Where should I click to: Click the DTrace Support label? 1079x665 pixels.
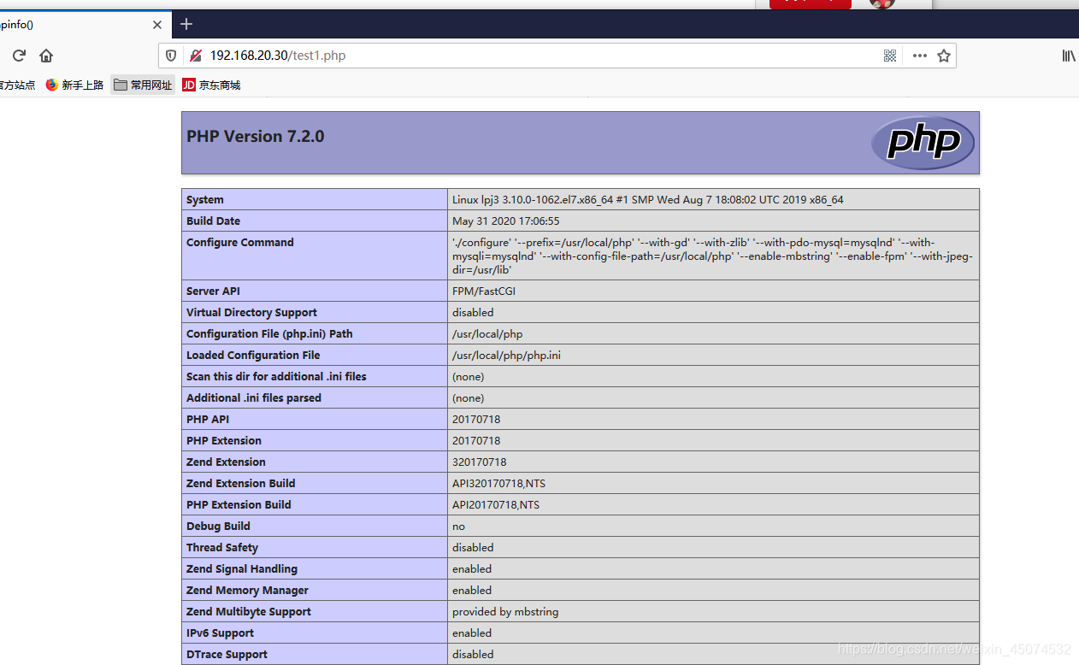coord(227,655)
